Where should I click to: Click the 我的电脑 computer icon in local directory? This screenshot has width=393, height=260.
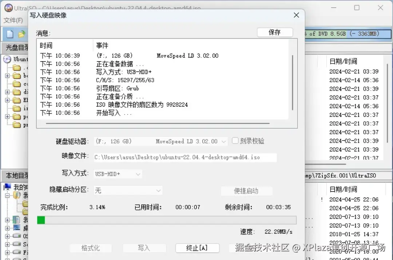(7, 187)
